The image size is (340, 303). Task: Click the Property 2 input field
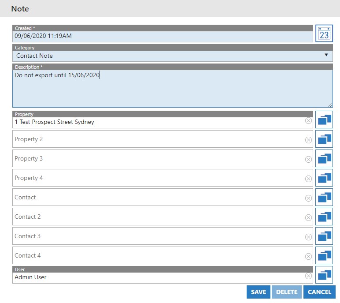pyautogui.click(x=159, y=139)
